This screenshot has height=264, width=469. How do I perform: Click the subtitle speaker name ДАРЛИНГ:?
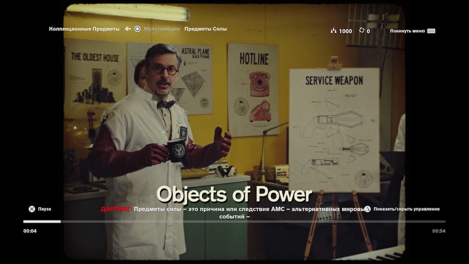[116, 209]
